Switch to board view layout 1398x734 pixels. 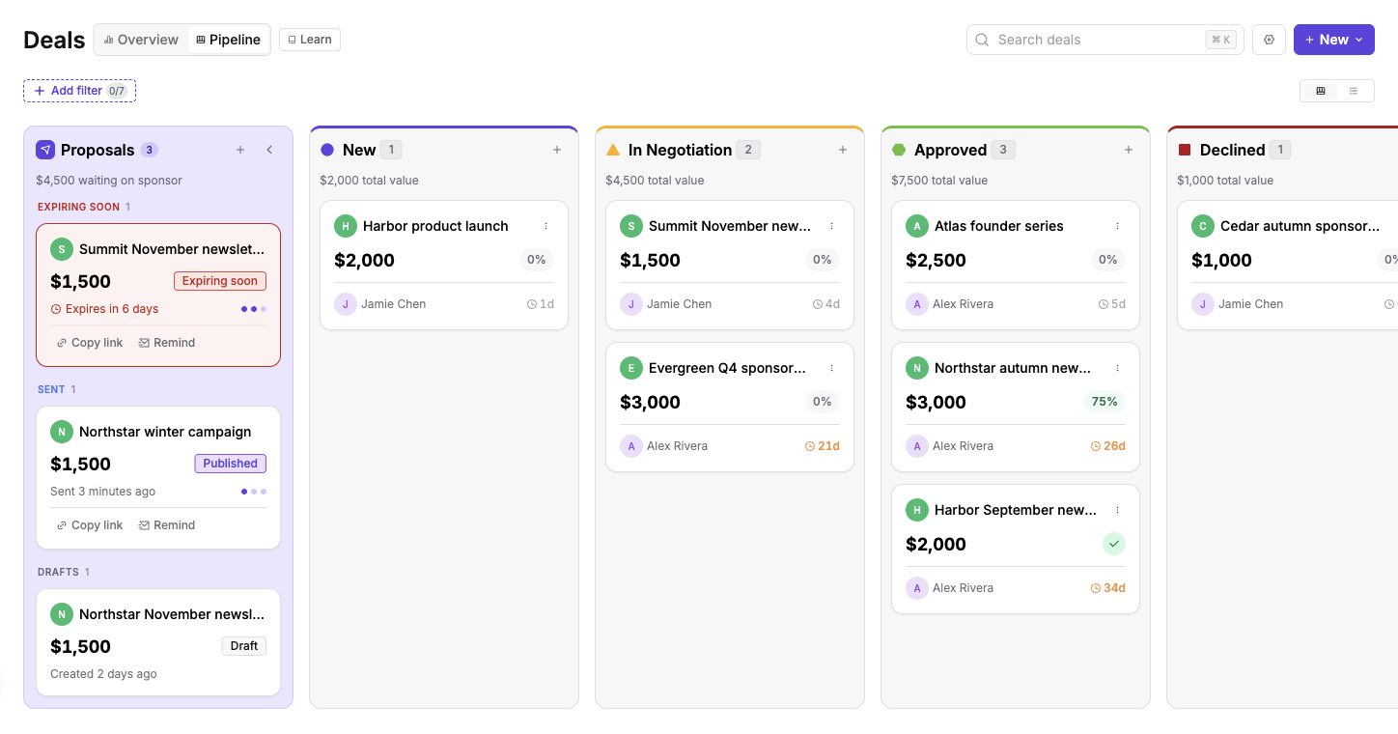tap(1321, 91)
